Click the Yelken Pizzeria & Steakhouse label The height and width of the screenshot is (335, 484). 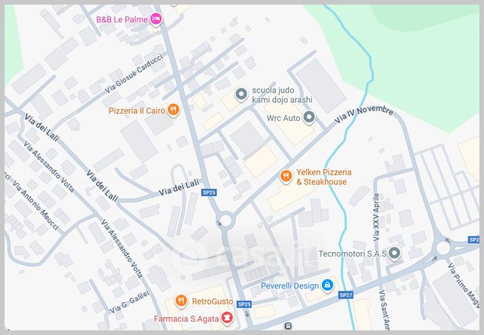[x=324, y=177]
